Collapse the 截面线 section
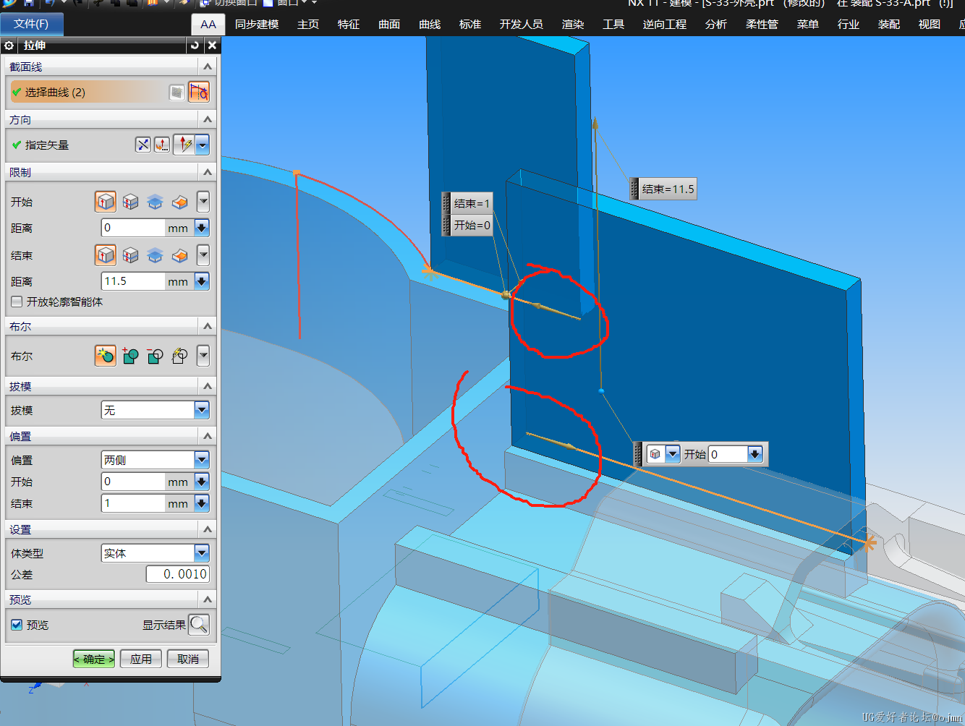965x726 pixels. (x=208, y=67)
